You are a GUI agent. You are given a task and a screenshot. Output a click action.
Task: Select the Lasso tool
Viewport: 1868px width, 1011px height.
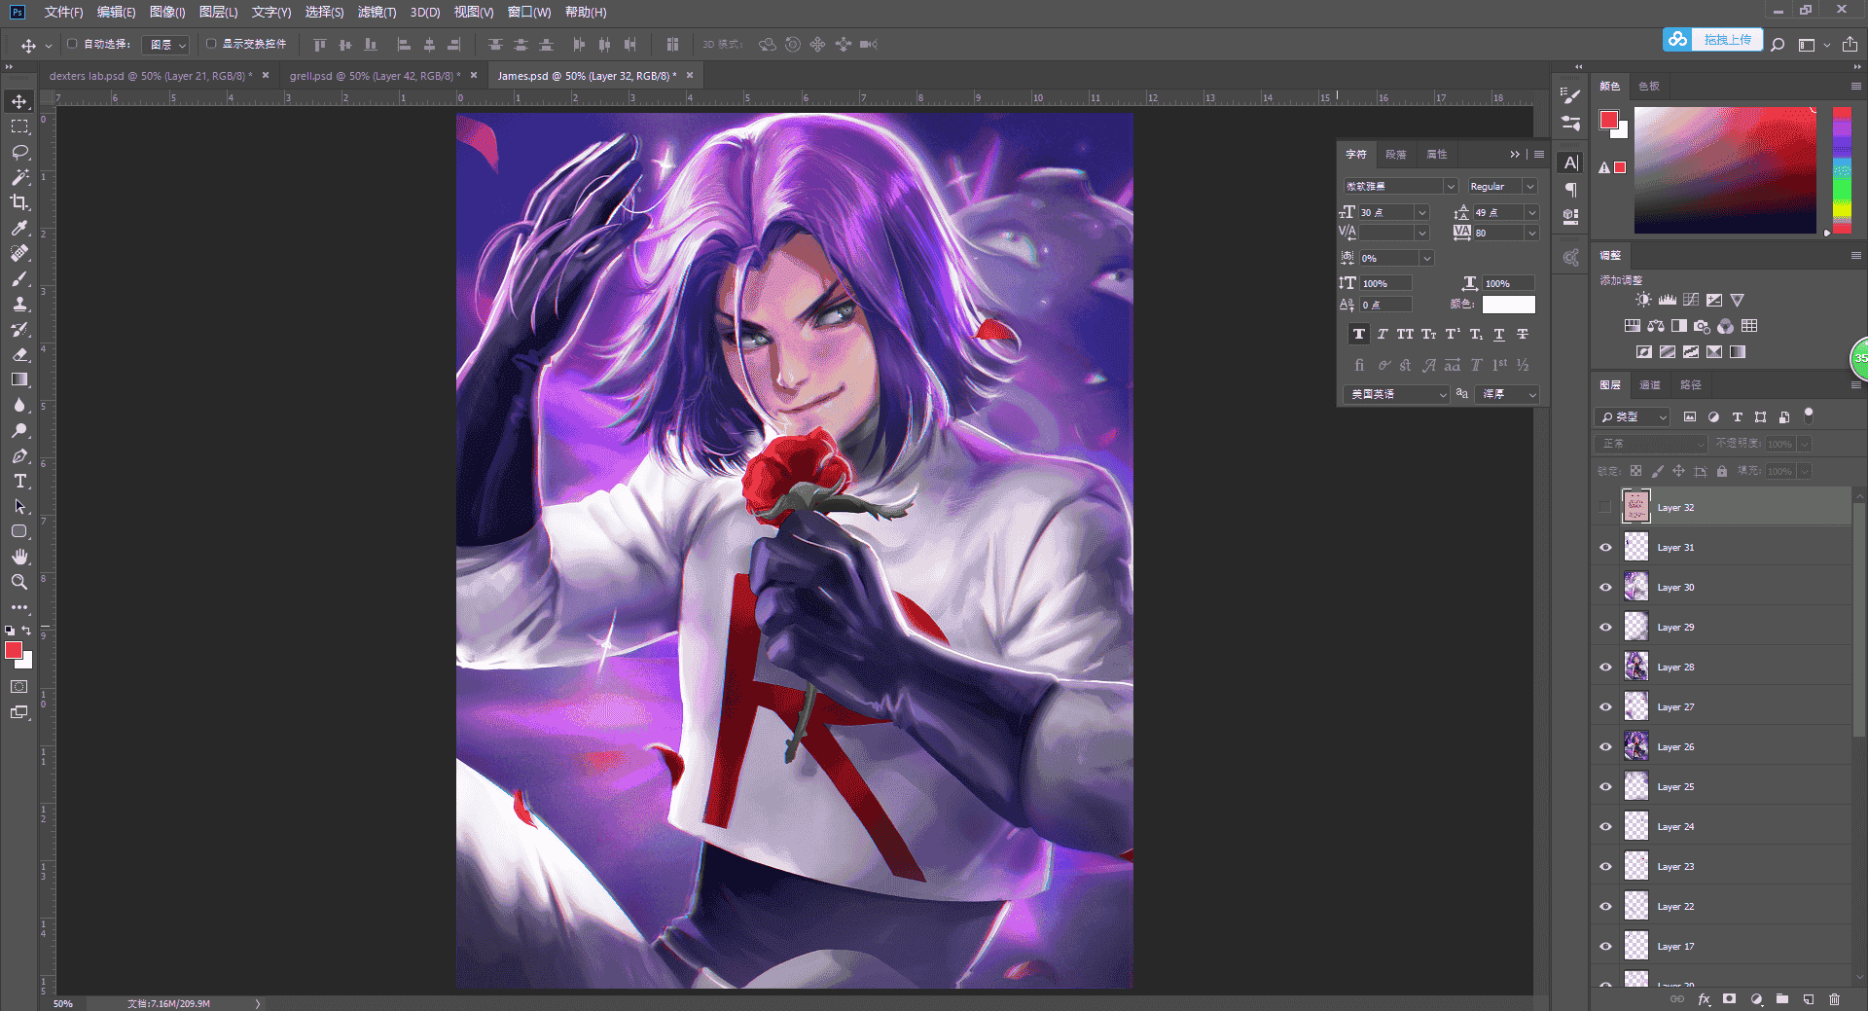(19, 152)
